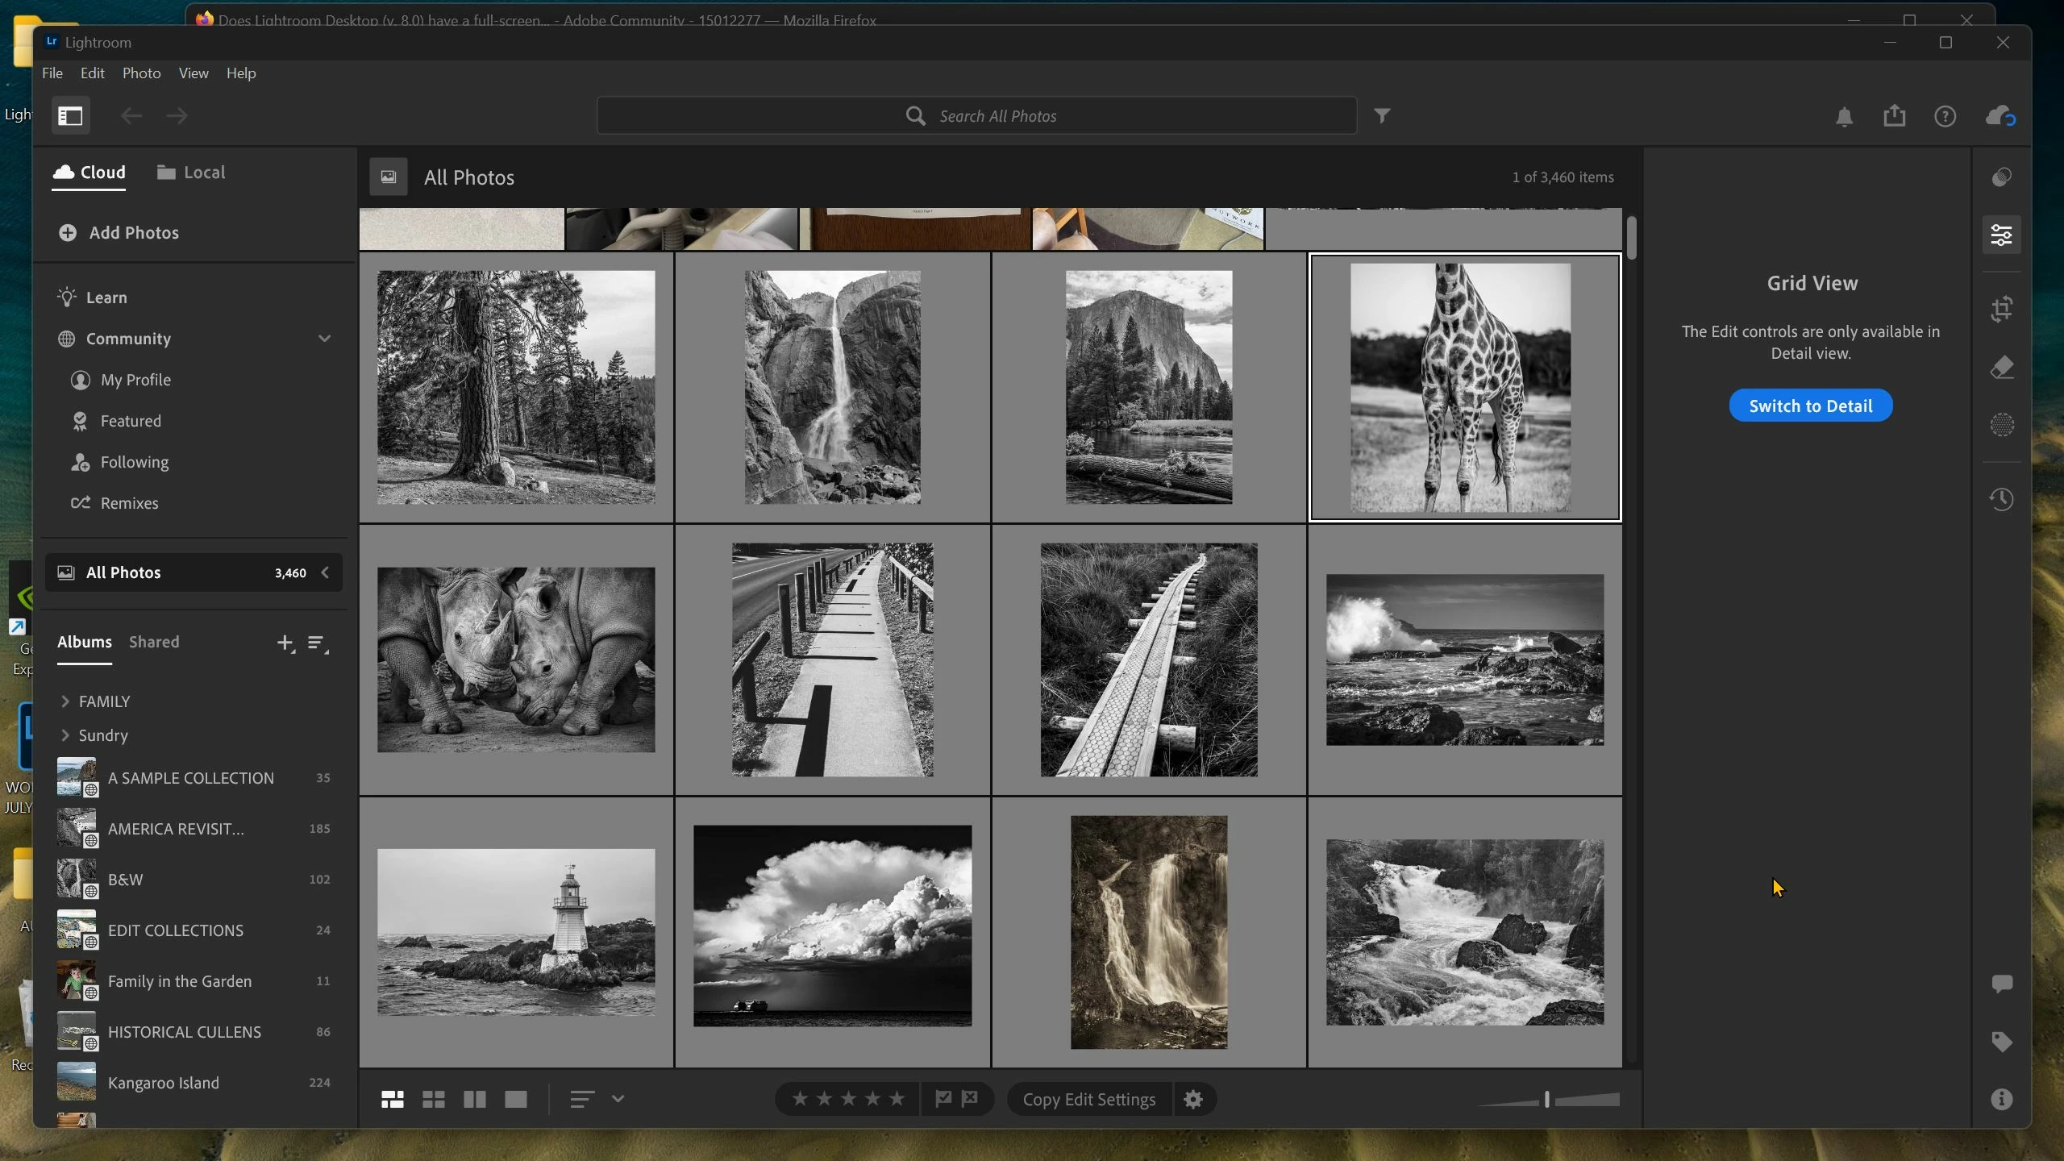The height and width of the screenshot is (1161, 2064).
Task: Click the Share export icon
Action: tap(1895, 116)
